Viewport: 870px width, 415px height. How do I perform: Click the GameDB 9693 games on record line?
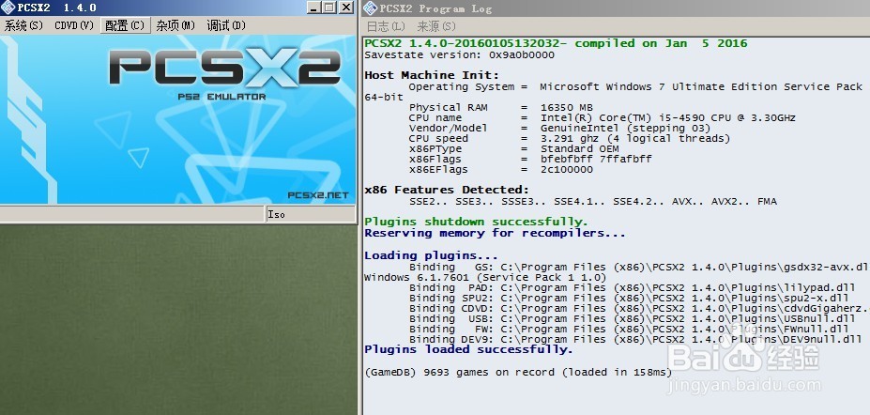click(x=518, y=372)
